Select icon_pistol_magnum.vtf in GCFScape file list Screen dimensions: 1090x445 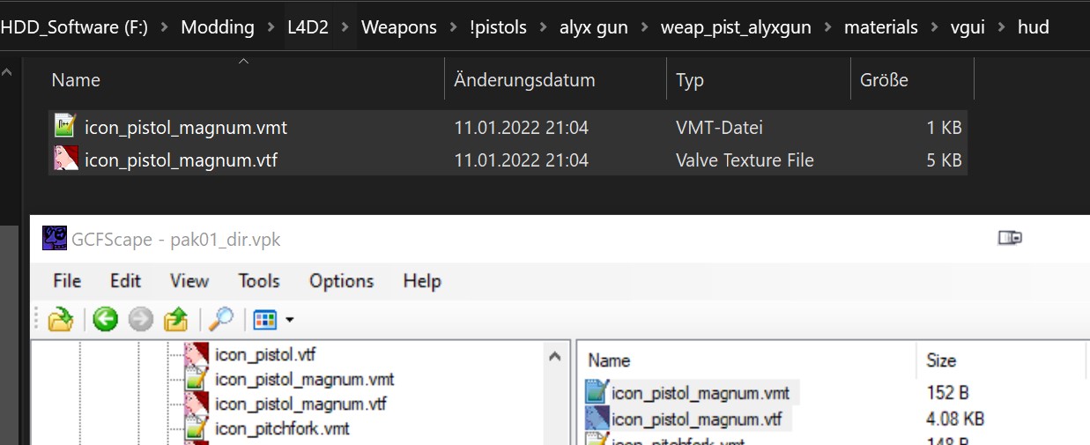(x=696, y=419)
